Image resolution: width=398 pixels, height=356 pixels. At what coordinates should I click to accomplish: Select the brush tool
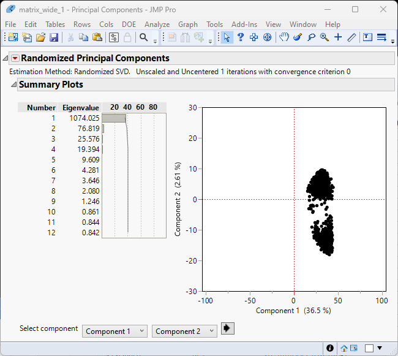(x=298, y=37)
